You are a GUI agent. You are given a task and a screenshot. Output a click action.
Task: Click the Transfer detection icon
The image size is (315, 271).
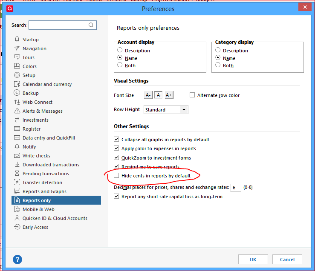(17, 182)
